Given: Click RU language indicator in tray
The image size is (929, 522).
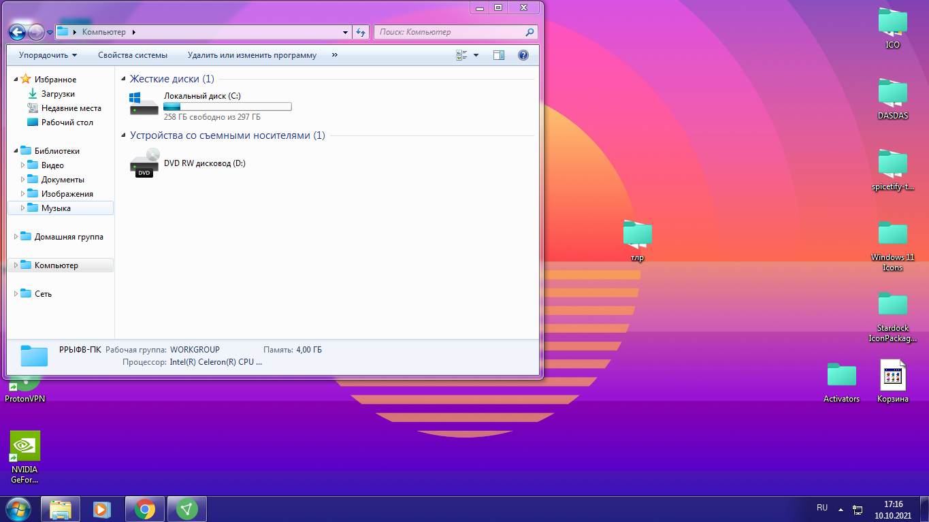Looking at the screenshot, I should coord(822,508).
